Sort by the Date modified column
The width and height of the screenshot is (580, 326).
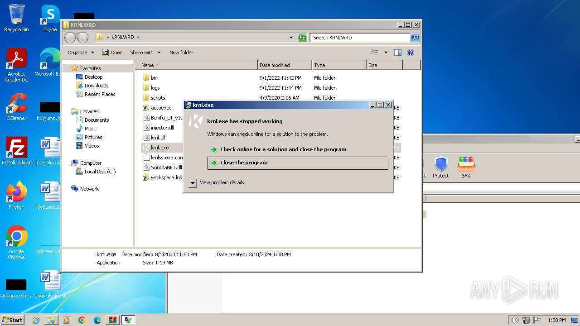pos(285,65)
